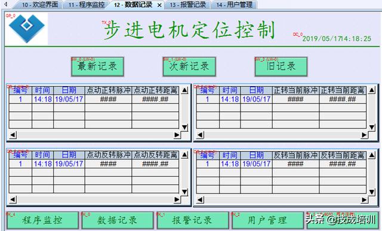Image resolution: width=382 pixels, height=231 pixels.
Task: Click scroll-left arrow in 反转当前脉冲 table
Action: 201,200
